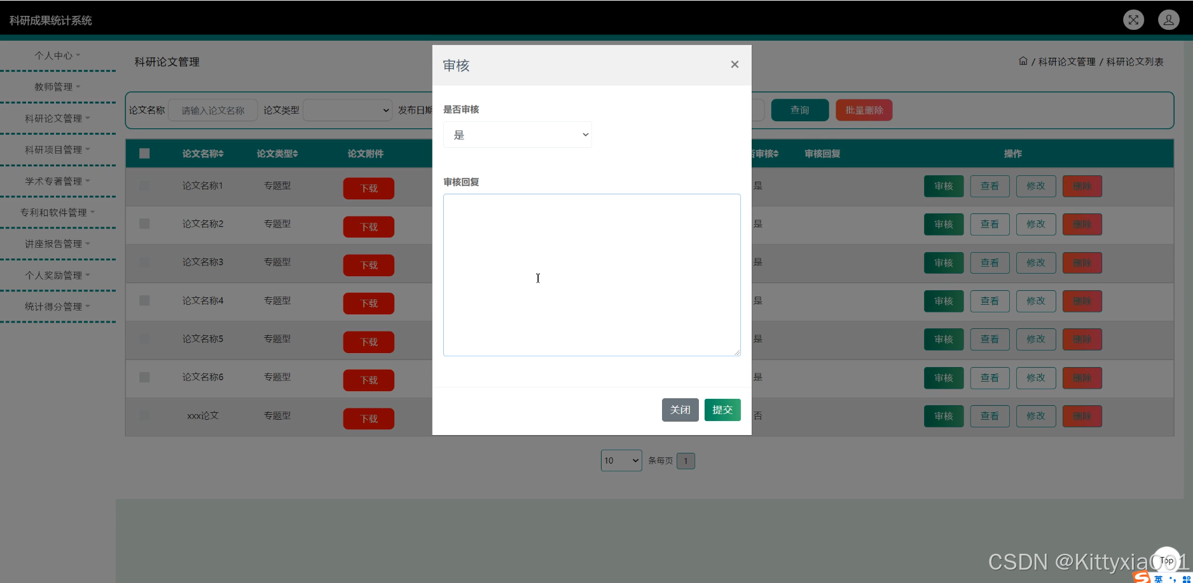
Task: Expand the 个人中心 sidebar menu
Action: [x=57, y=55]
